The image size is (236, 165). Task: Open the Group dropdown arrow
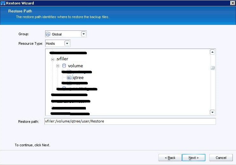[x=84, y=34]
